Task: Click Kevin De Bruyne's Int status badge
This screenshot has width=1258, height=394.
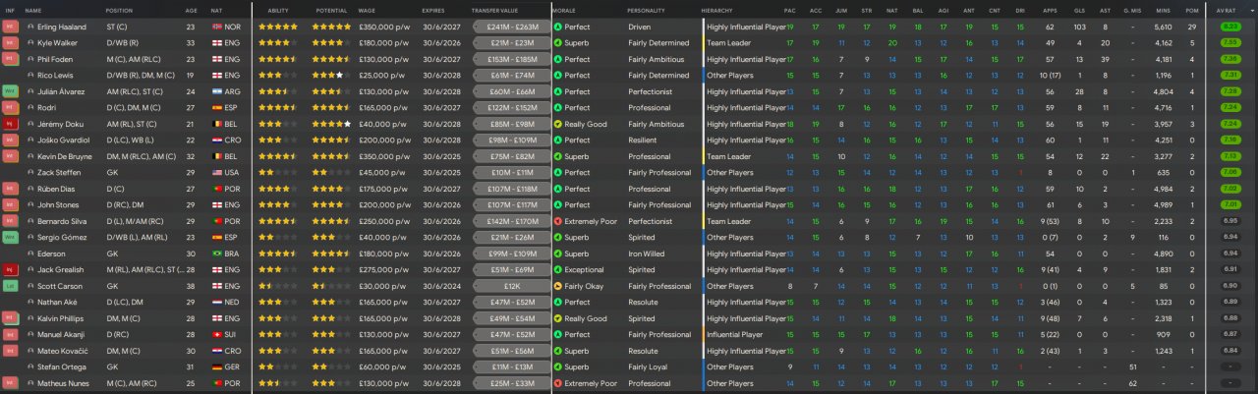Action: coord(10,156)
